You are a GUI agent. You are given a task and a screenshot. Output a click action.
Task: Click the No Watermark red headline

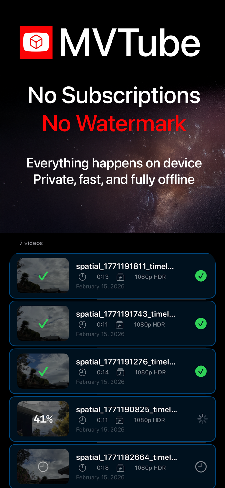click(114, 123)
